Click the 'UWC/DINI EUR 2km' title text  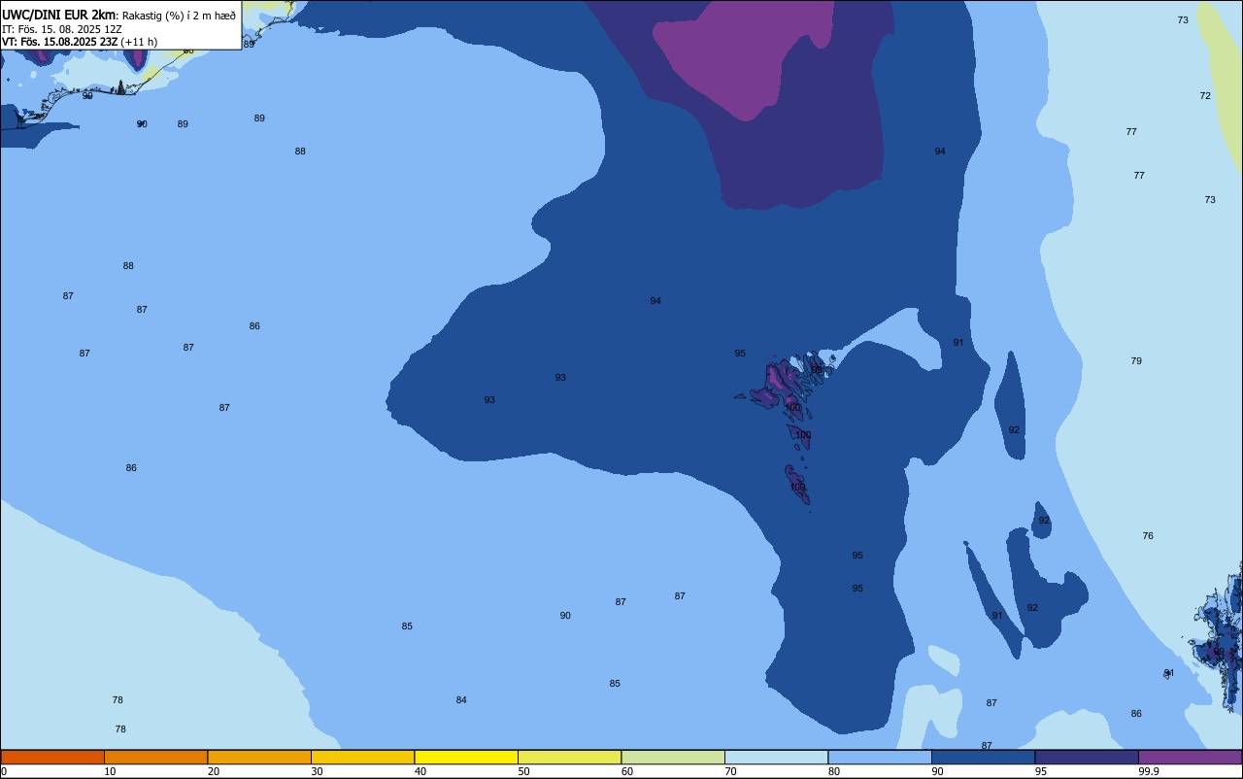(x=59, y=15)
